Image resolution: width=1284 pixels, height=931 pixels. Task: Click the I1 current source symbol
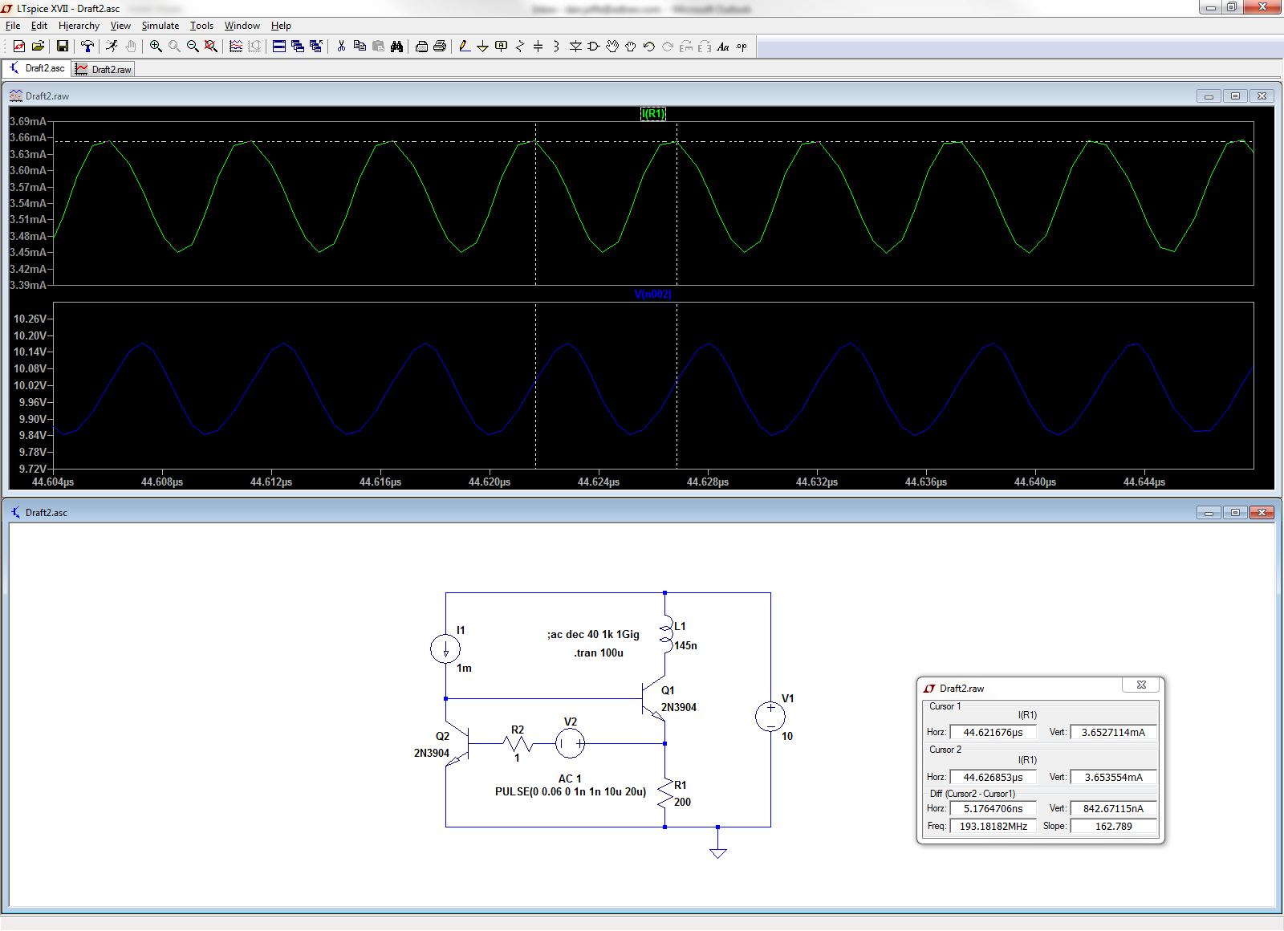445,648
